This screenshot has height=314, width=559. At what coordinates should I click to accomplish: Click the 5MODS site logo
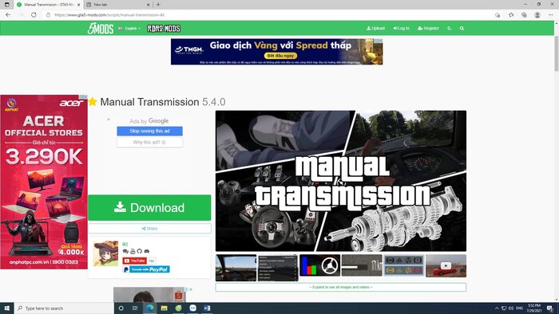[101, 29]
